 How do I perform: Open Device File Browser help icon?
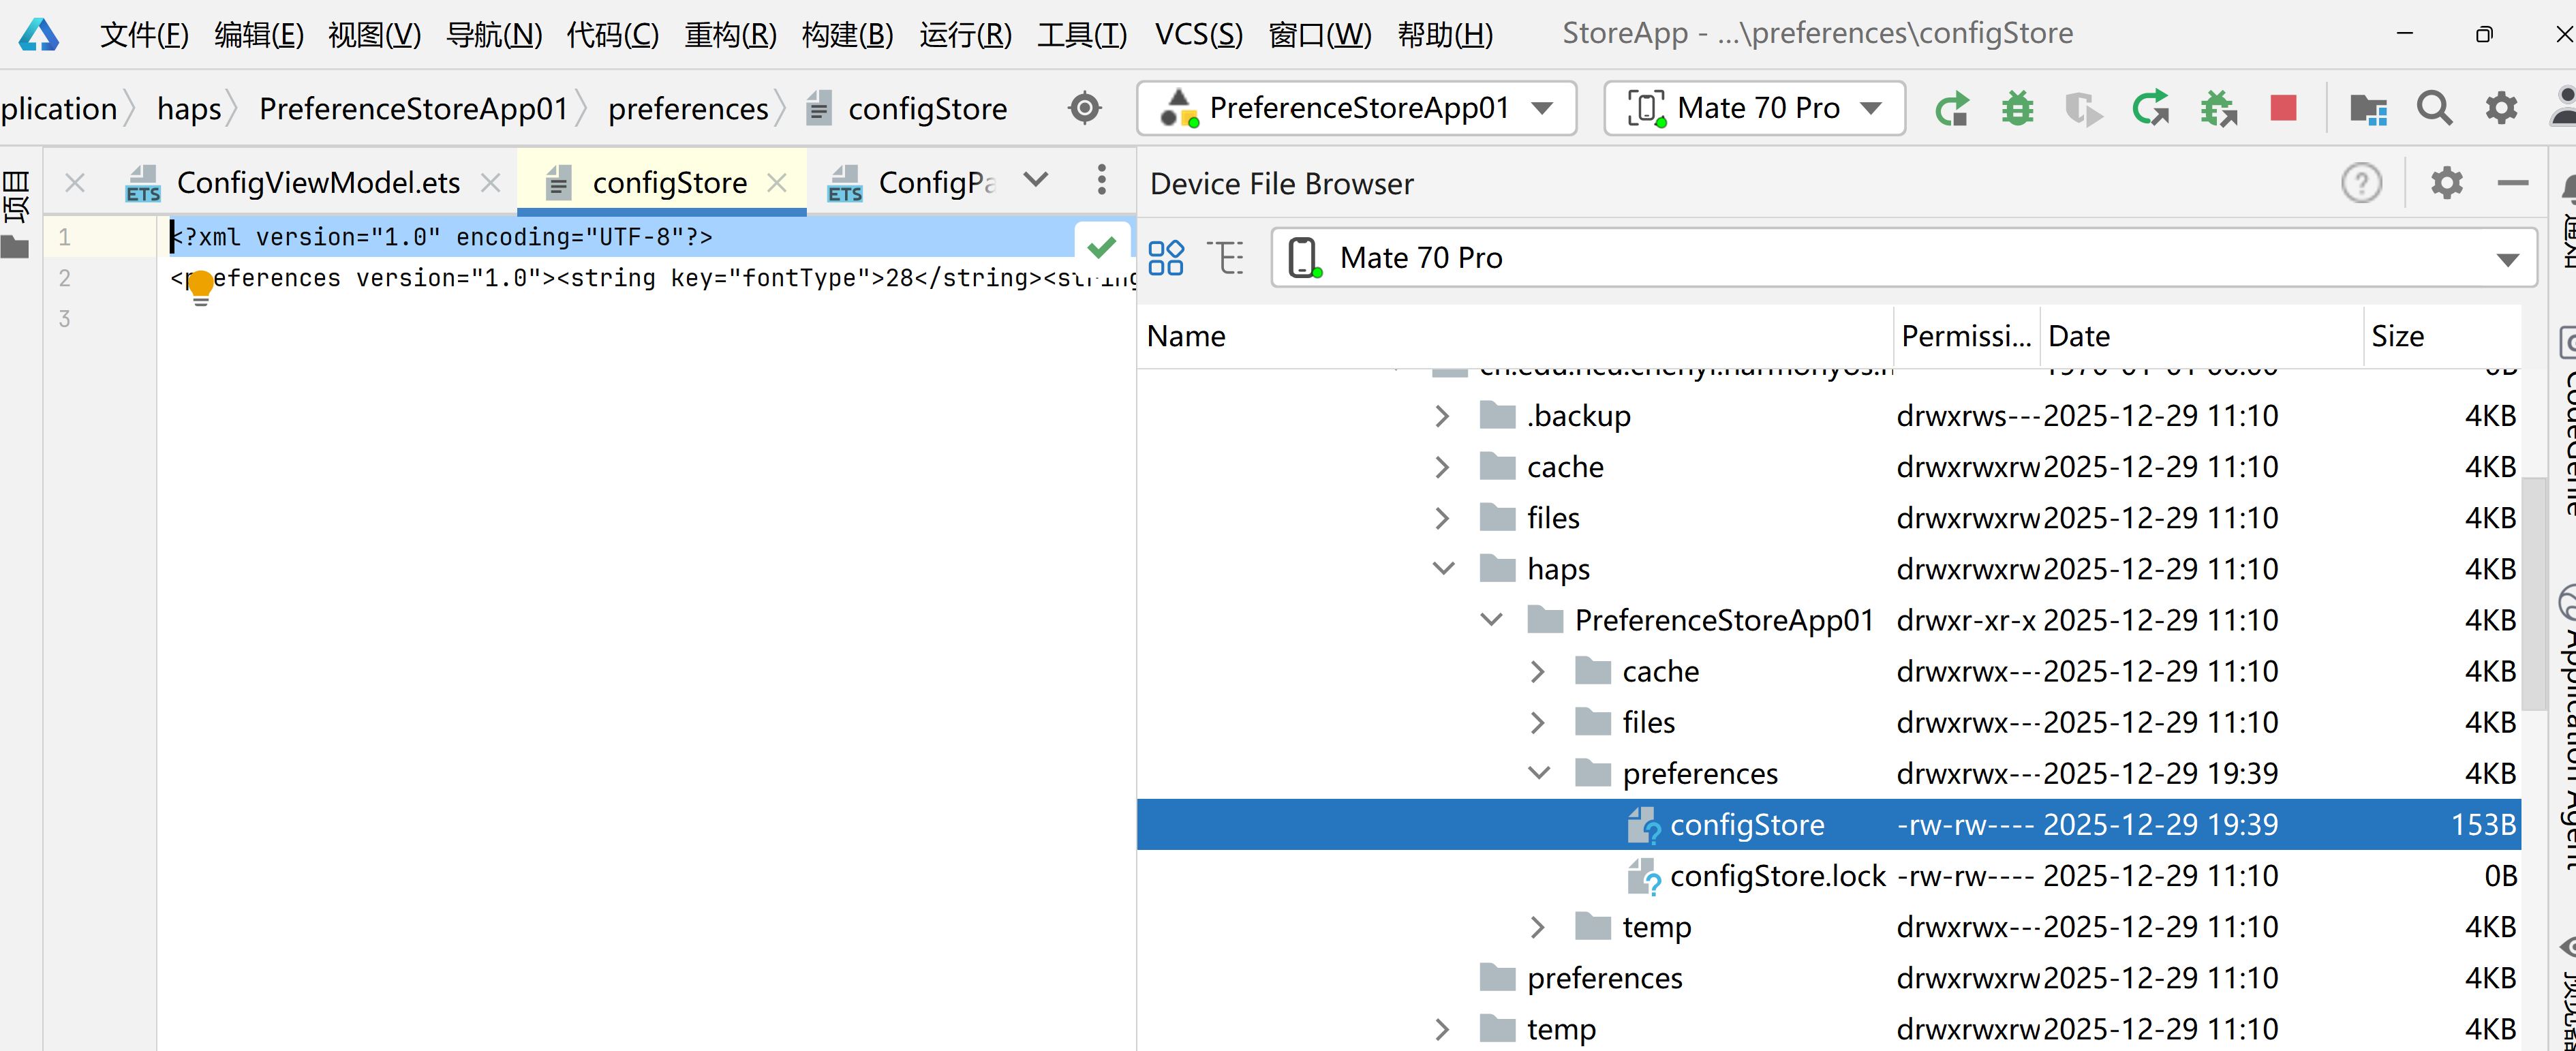click(x=2360, y=183)
